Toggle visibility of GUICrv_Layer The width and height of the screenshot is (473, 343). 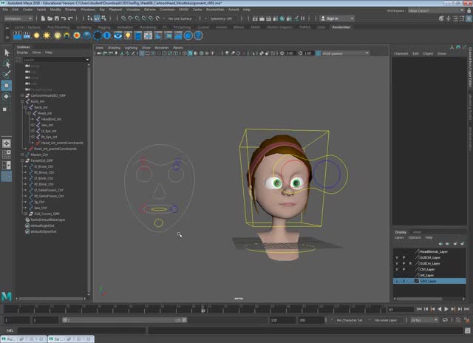click(x=397, y=263)
